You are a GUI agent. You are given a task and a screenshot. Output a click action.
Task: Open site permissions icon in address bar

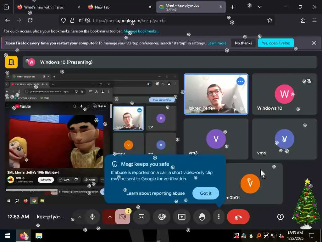tap(81, 20)
